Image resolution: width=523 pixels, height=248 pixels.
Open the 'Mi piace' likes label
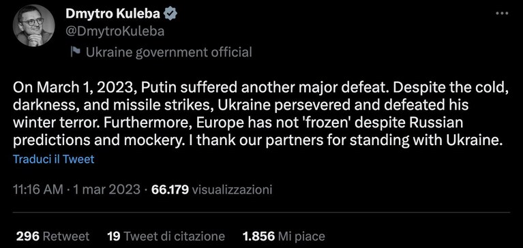[301, 236]
